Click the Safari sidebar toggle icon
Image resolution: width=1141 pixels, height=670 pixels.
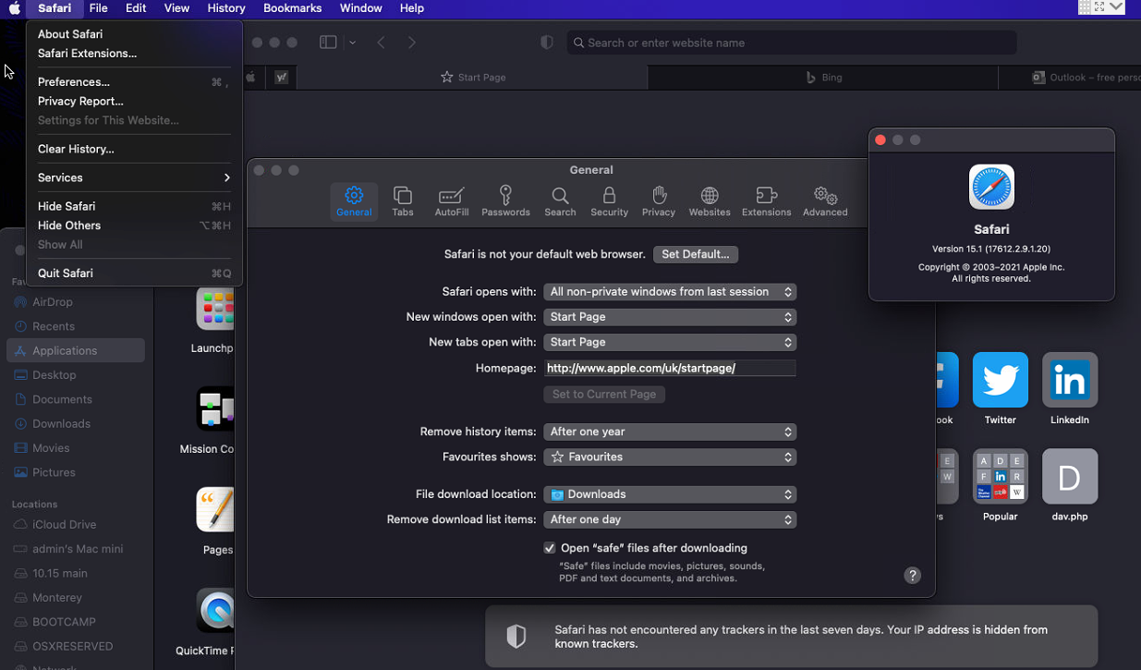tap(328, 43)
